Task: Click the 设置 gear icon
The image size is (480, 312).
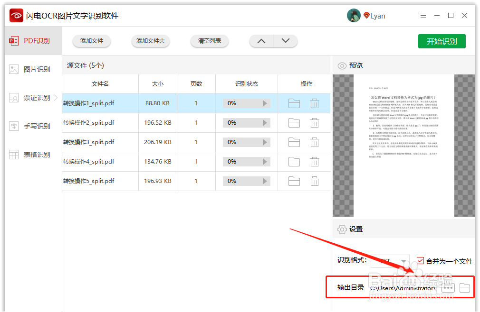Action: [342, 229]
